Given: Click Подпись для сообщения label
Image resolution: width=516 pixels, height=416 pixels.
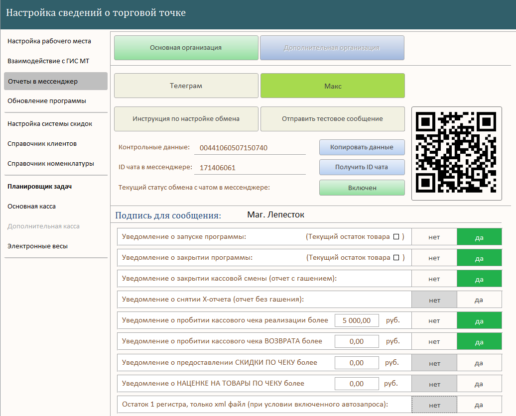Looking at the screenshot, I should pos(168,215).
